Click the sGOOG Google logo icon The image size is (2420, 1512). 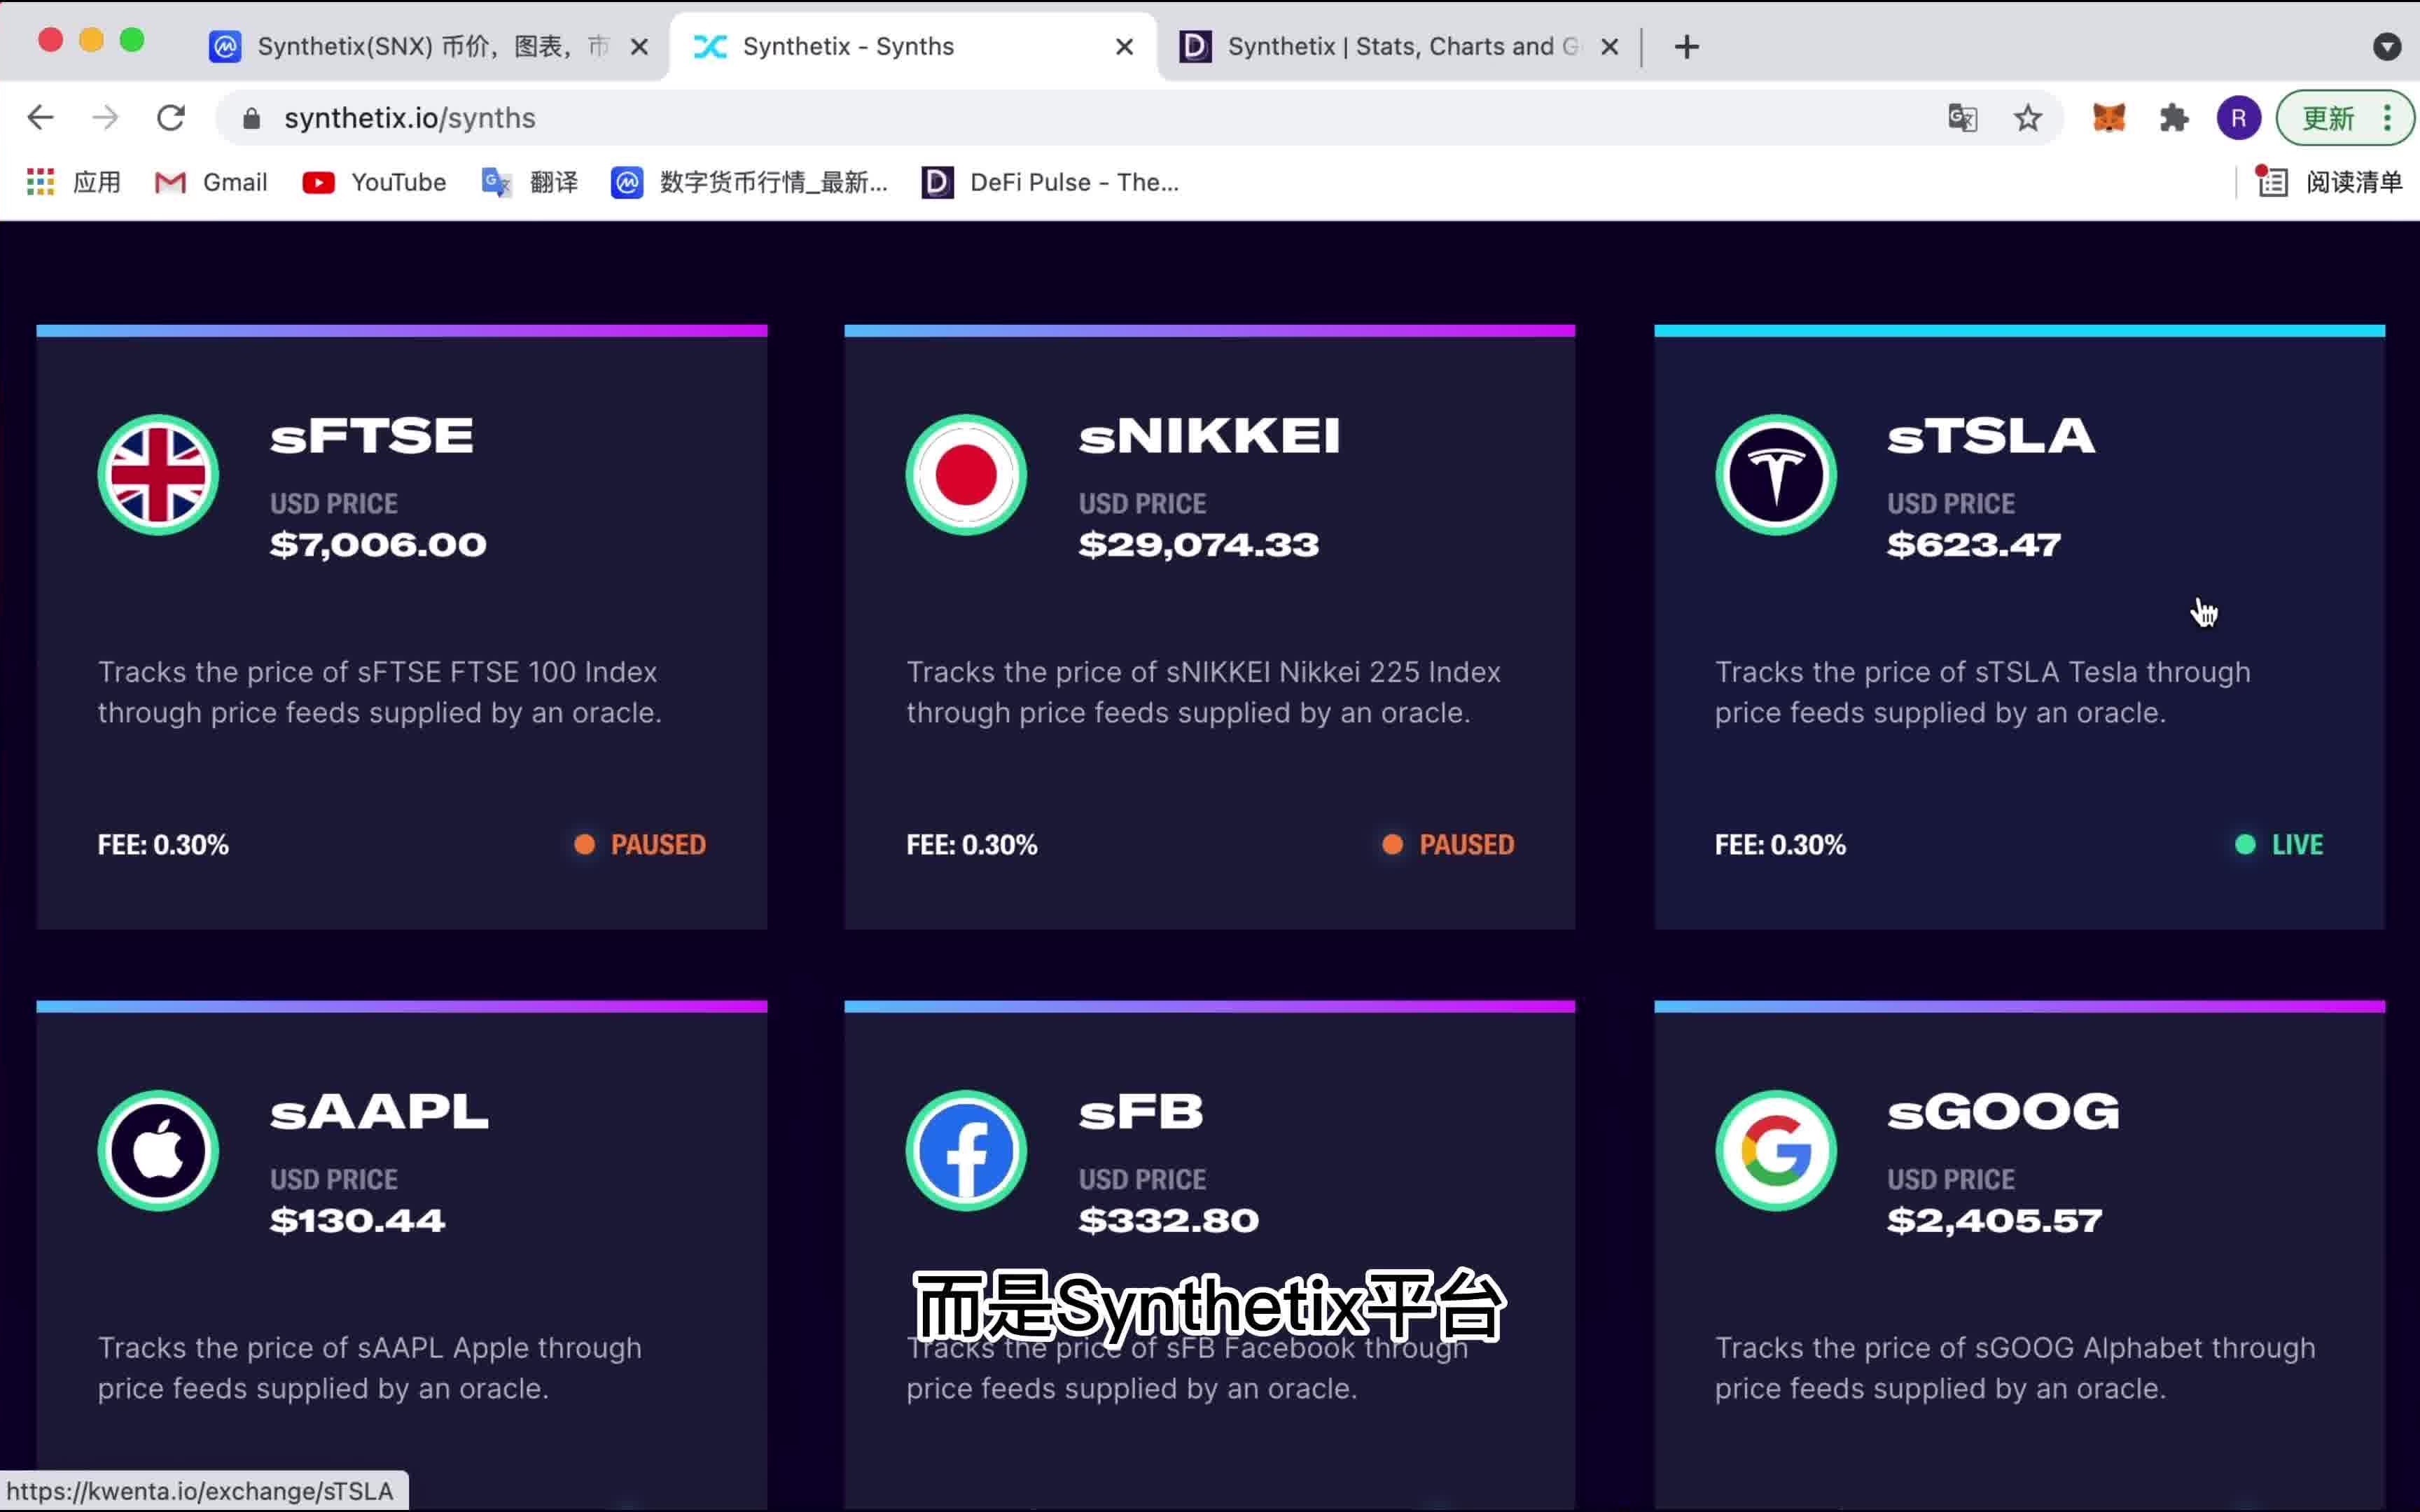click(x=1775, y=1151)
